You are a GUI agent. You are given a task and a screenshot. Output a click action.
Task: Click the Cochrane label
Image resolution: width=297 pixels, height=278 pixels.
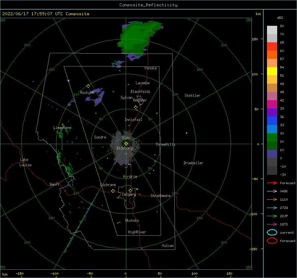[x=108, y=185]
